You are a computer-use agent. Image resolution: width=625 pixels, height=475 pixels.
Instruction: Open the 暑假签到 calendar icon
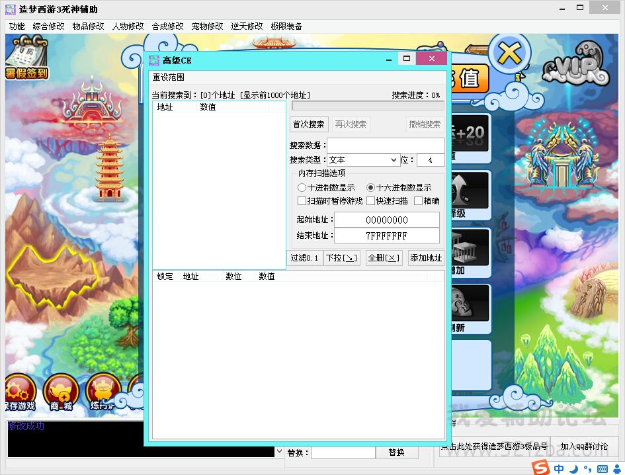coord(26,58)
